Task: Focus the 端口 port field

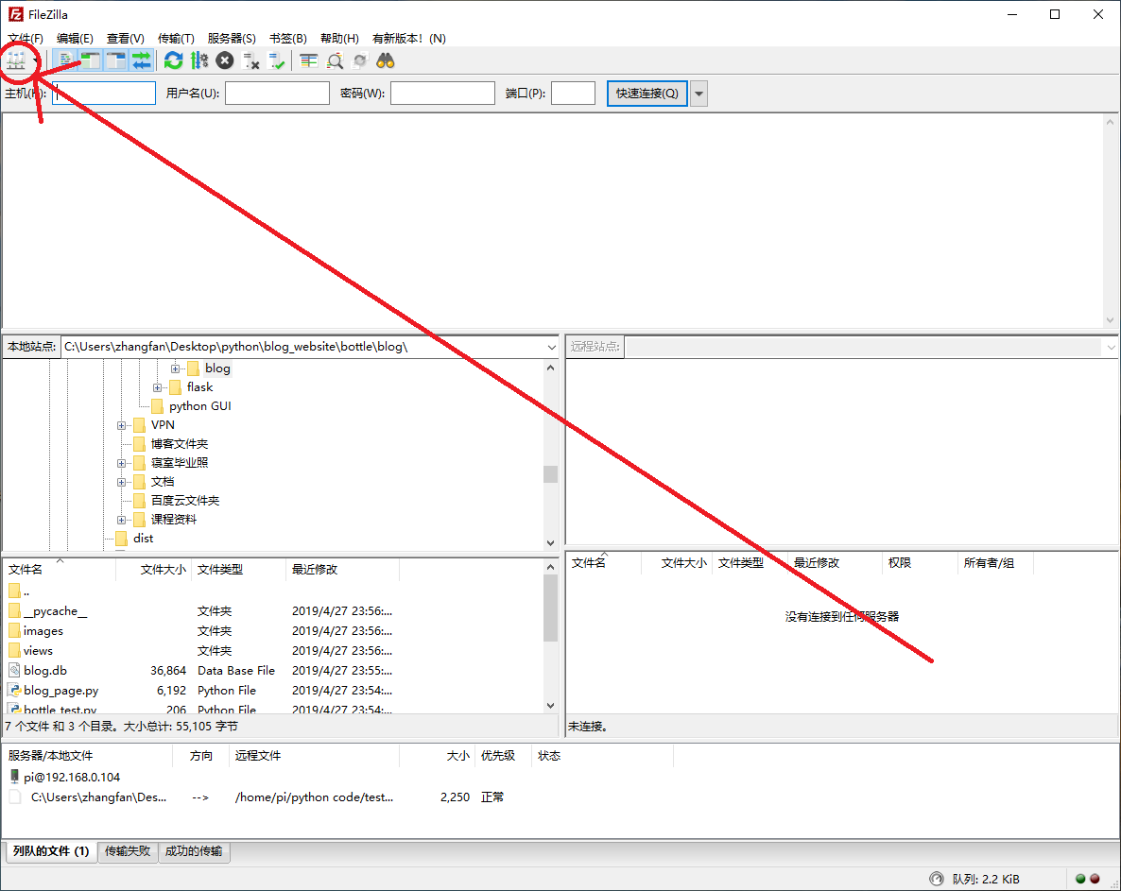Action: point(574,94)
